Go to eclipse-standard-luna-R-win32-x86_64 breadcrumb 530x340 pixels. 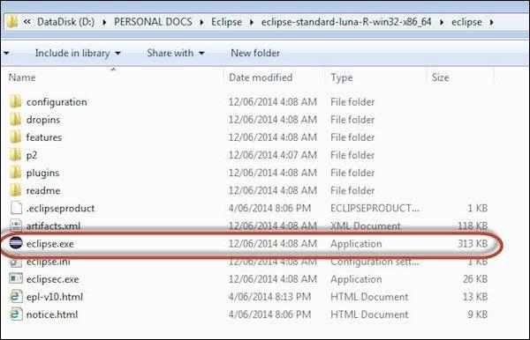click(x=346, y=22)
